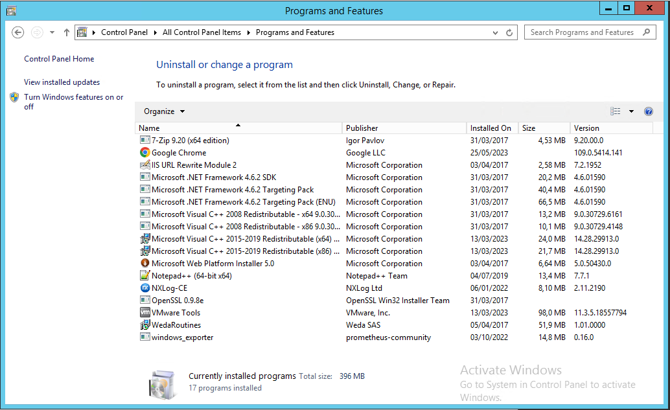Click the Weda SAS publisher cell
The image size is (670, 410).
[364, 325]
